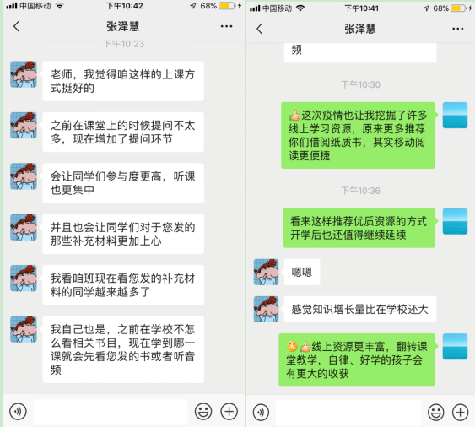The width and height of the screenshot is (475, 427).
Task: Tap blue avatar beside '线上资源更丰富' message
Action: pyautogui.click(x=455, y=346)
